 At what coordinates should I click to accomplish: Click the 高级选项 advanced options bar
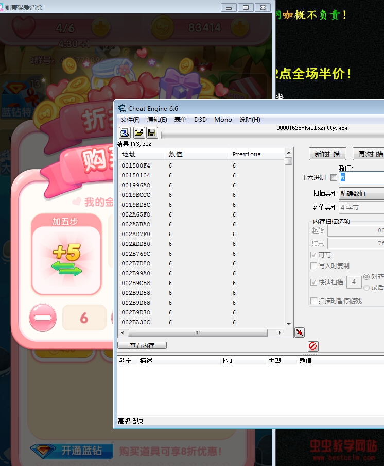click(x=131, y=421)
